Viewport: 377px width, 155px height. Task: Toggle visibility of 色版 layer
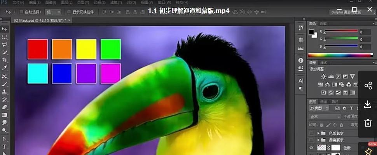[x=312, y=148]
